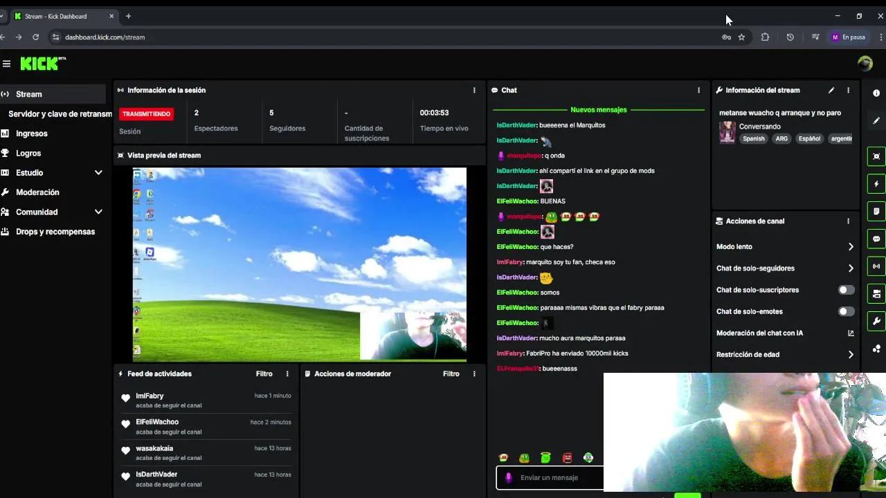Open options menu for Información de la sesión

point(474,90)
